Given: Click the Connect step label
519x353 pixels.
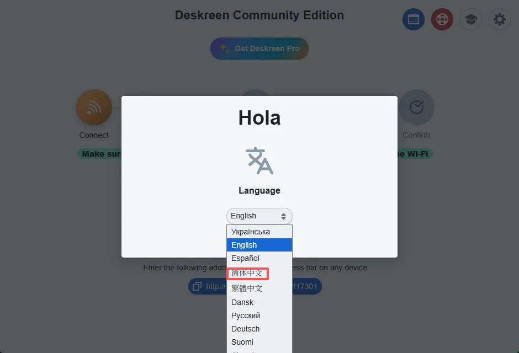Looking at the screenshot, I should 94,135.
